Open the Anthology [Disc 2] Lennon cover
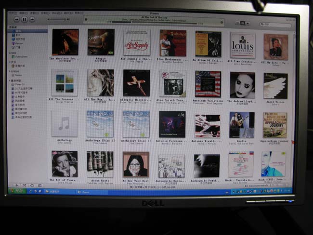Screen dimensions: 313x235 pyautogui.click(x=100, y=124)
